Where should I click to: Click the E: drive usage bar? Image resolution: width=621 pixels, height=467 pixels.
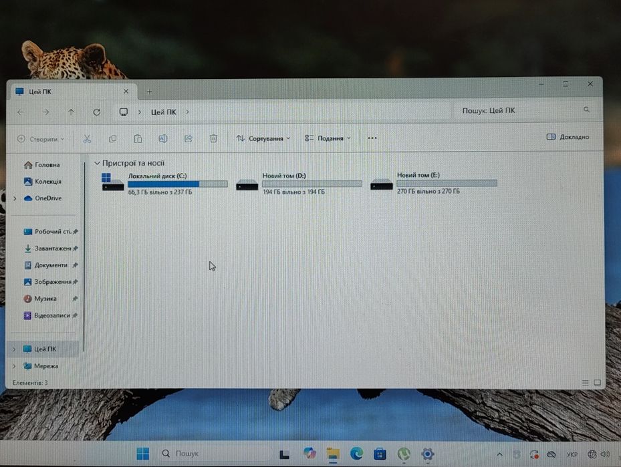click(447, 183)
